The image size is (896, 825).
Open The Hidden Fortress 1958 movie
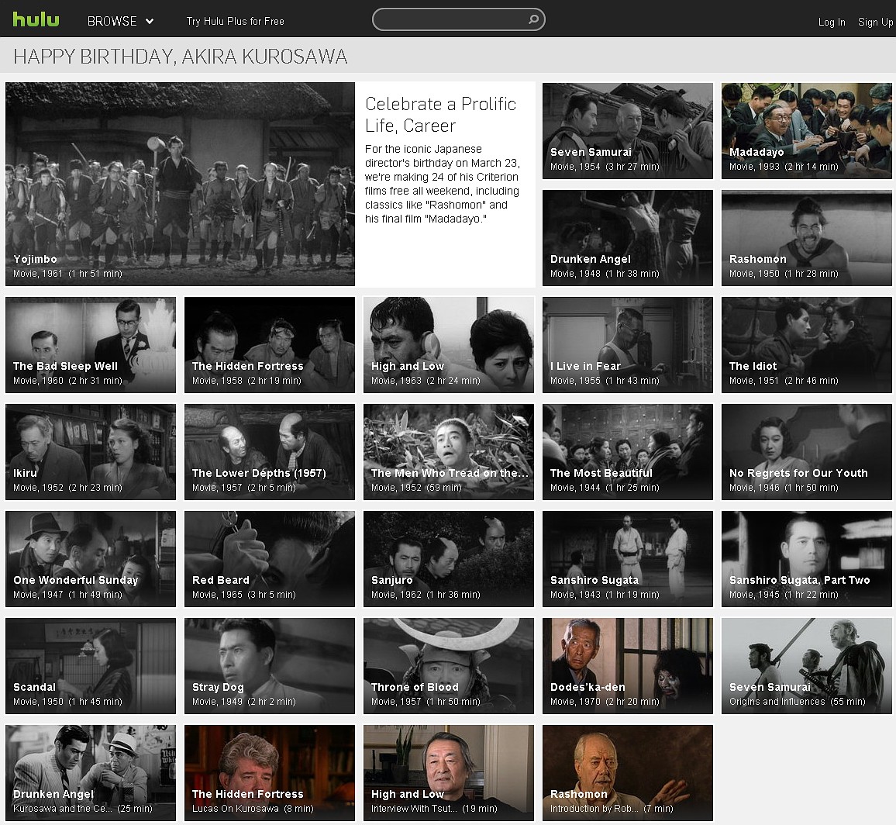click(269, 345)
